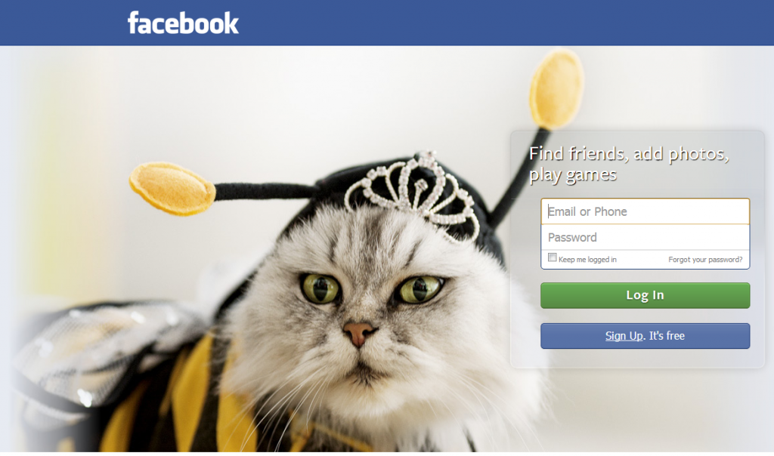Image resolution: width=774 pixels, height=456 pixels.
Task: Click the Find friends, add photos heading
Action: pos(629,164)
